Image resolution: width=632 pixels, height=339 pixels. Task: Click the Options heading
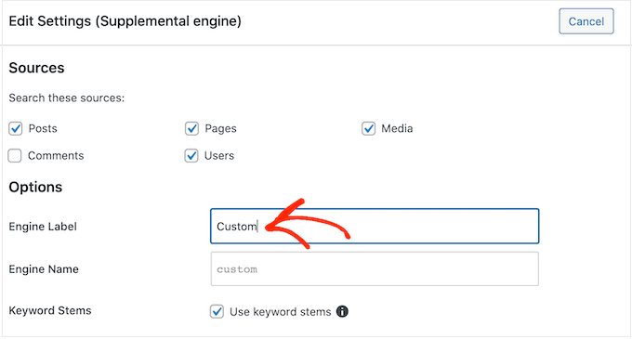35,188
